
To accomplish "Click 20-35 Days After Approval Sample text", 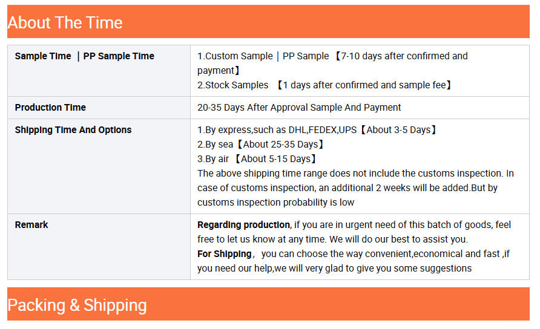I will (x=299, y=108).
